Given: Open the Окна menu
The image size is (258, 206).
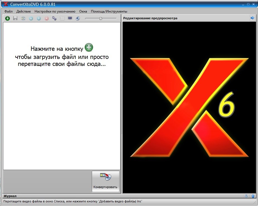Looking at the screenshot, I should (x=83, y=11).
